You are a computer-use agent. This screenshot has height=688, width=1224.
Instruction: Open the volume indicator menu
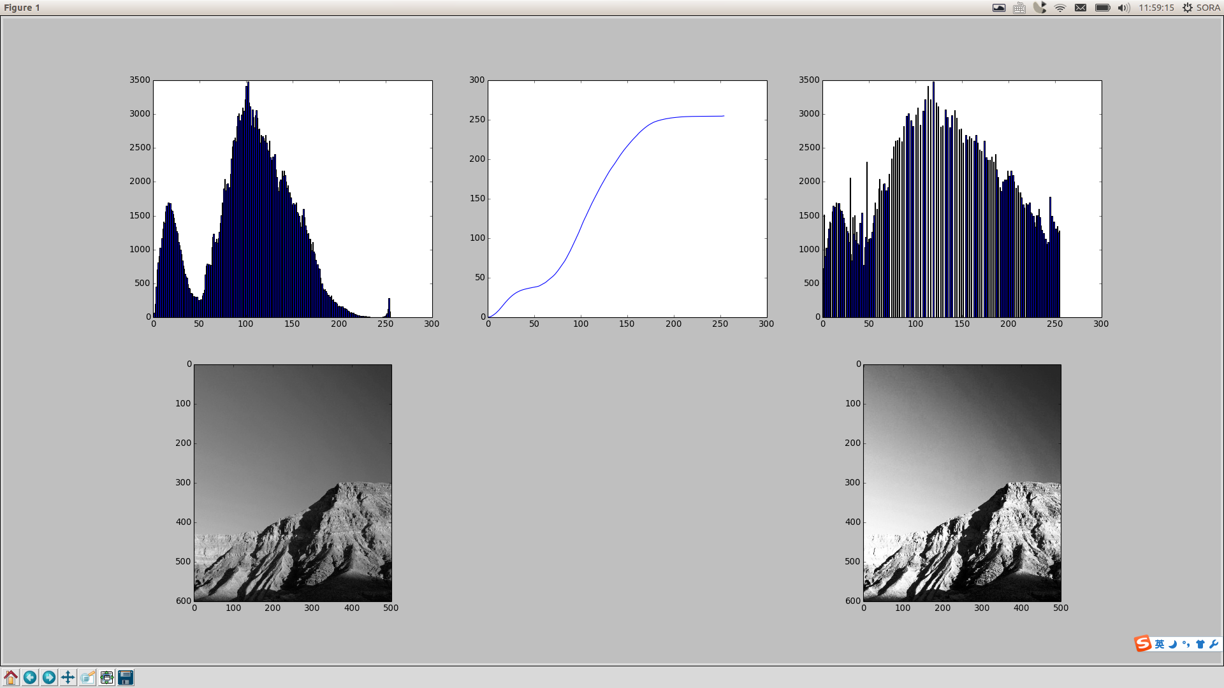[1123, 8]
